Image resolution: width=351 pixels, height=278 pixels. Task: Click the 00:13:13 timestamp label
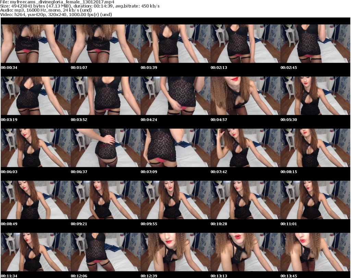click(x=219, y=276)
